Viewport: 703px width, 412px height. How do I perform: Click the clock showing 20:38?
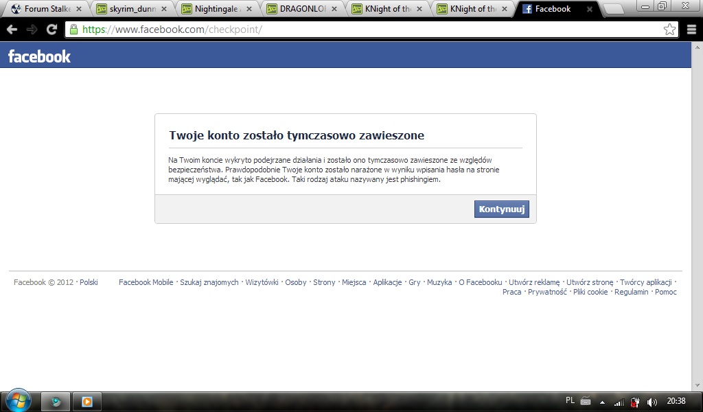[x=676, y=401]
